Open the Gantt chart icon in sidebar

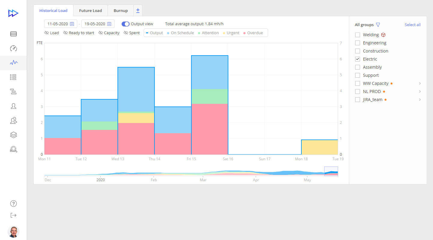13,92
